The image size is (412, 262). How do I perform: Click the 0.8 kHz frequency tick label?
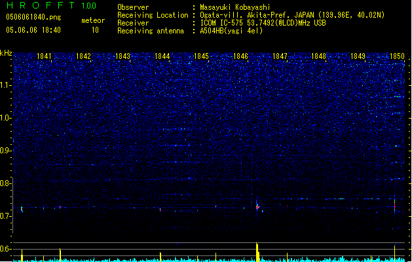coord(5,183)
